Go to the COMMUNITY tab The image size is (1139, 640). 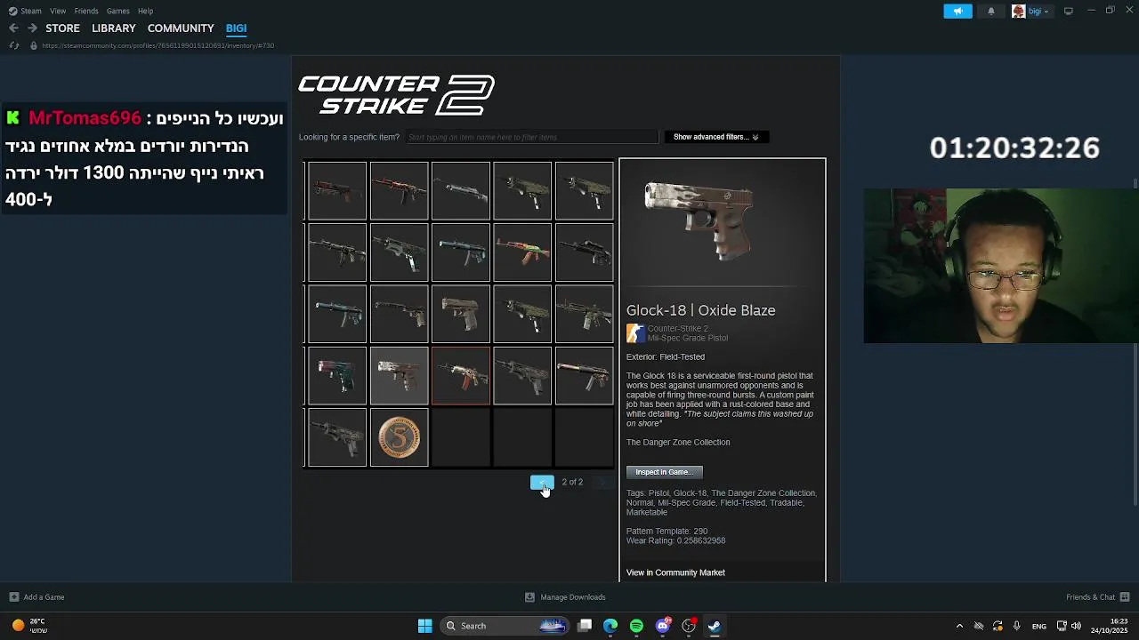[181, 28]
